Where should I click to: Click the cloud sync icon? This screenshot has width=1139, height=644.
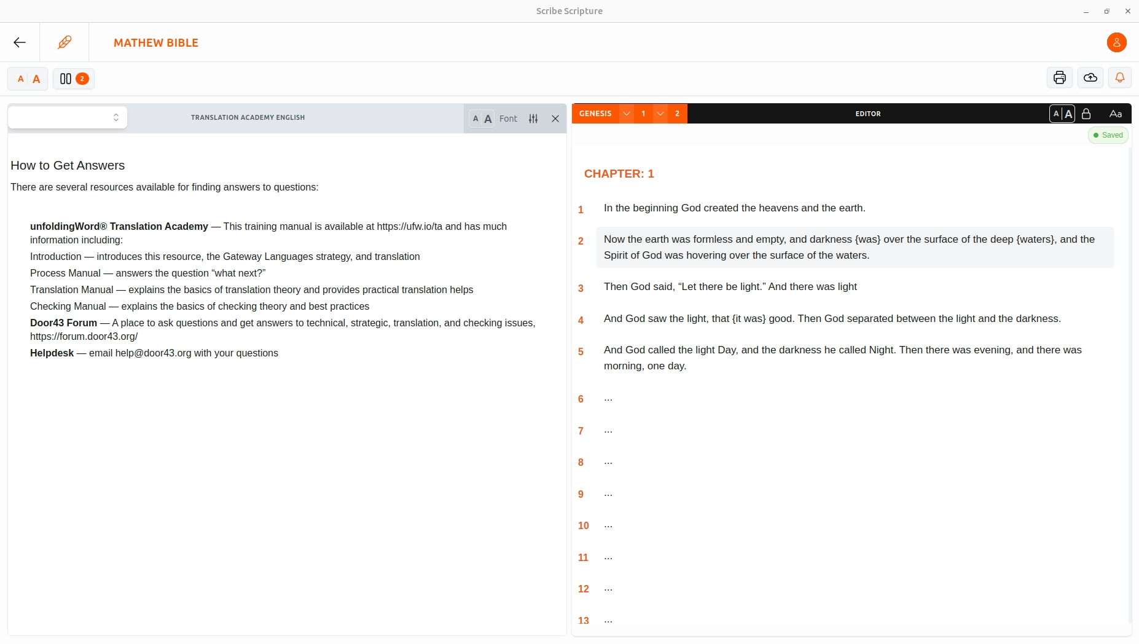point(1089,77)
